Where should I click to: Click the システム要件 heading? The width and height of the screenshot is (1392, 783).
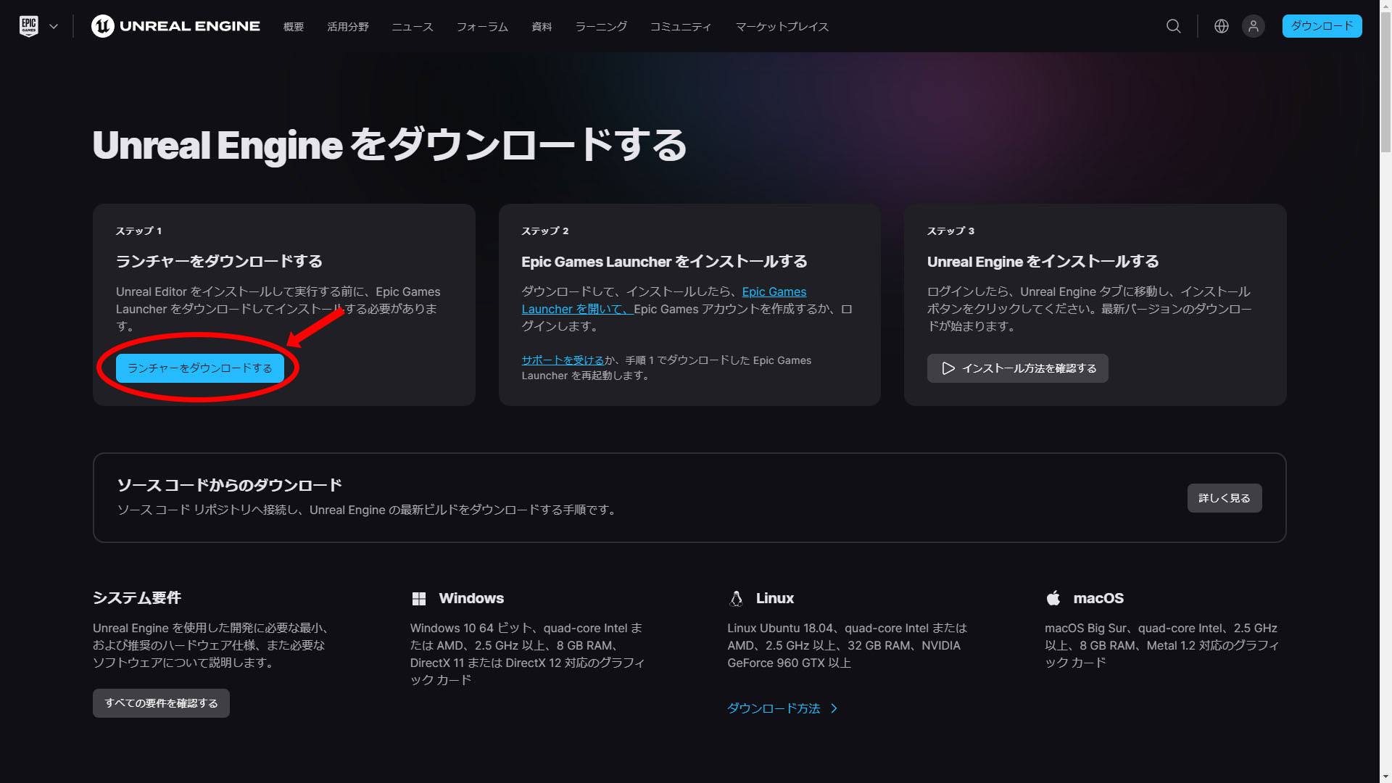click(x=137, y=598)
